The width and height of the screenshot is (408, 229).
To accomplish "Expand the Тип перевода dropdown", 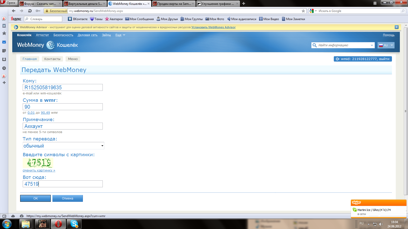I will point(63,146).
